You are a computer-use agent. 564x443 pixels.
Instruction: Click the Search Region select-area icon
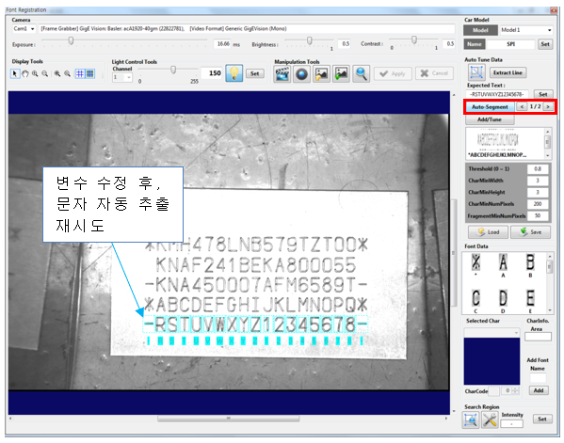click(471, 420)
